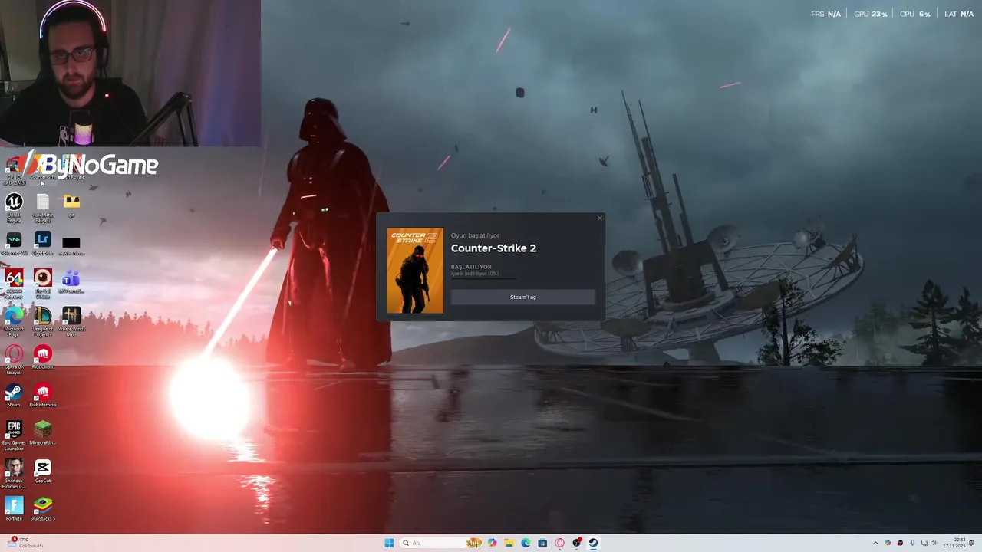Click the Counter-Strike 2 title text
This screenshot has height=552, width=982.
pyautogui.click(x=493, y=248)
